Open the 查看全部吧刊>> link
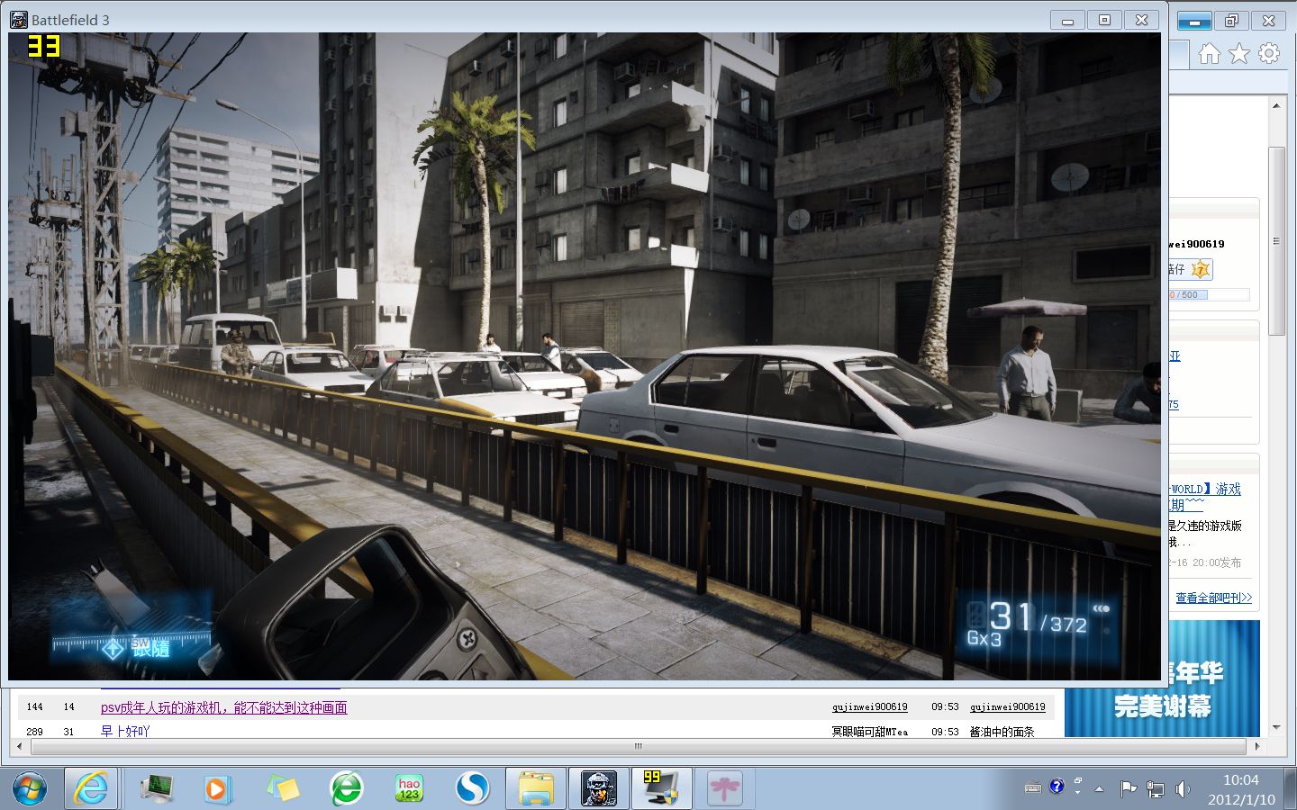The image size is (1297, 810). point(1213,598)
